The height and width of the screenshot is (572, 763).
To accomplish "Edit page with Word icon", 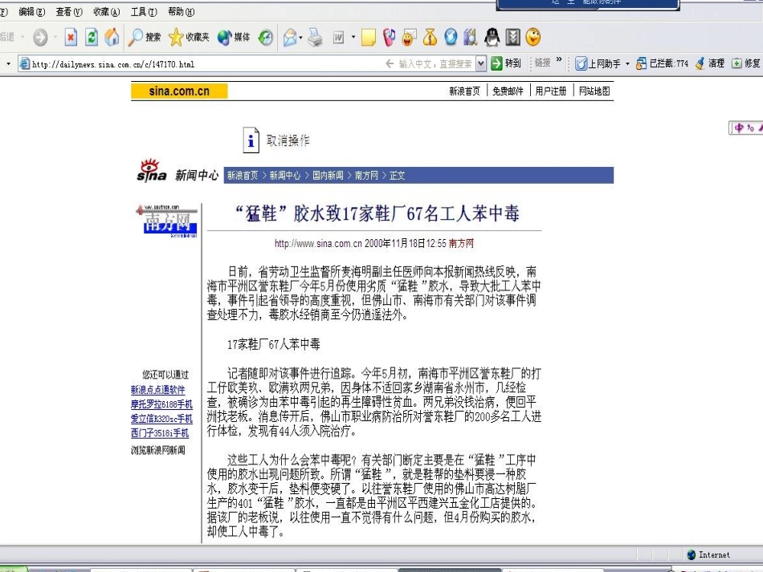I will [x=339, y=38].
